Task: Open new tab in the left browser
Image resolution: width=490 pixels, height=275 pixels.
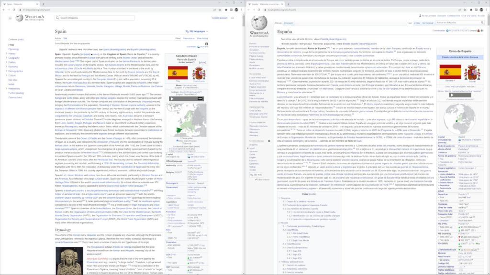Action: tap(43, 4)
